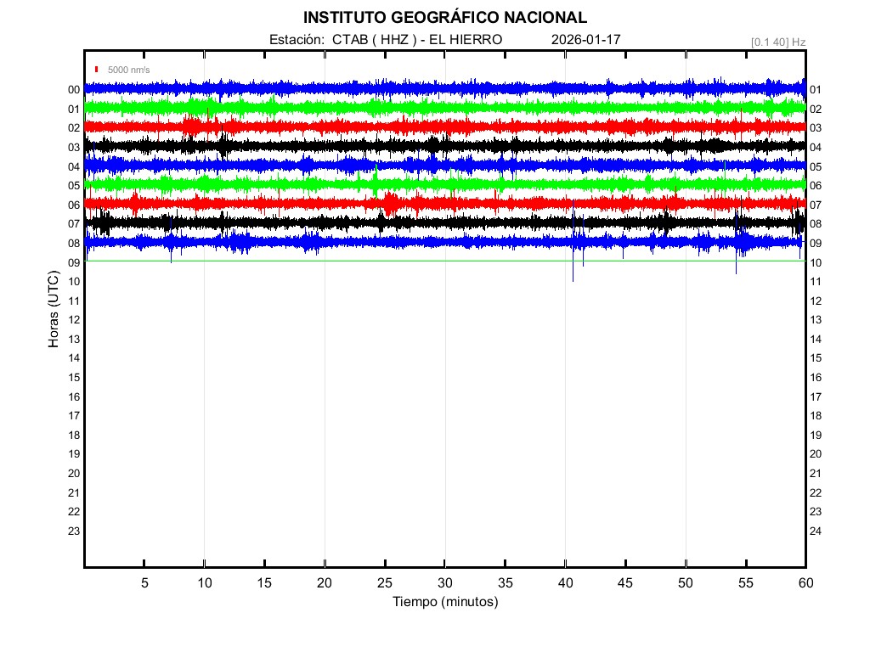The image size is (870, 652).
Task: Click the INSTITUTO GEOGRÁFICO NACIONAL title
Action: 444,18
